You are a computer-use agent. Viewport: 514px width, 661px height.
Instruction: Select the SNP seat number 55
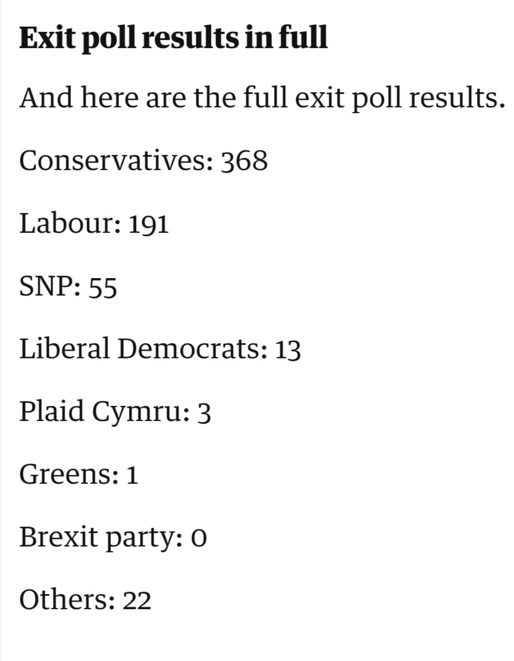pyautogui.click(x=103, y=287)
